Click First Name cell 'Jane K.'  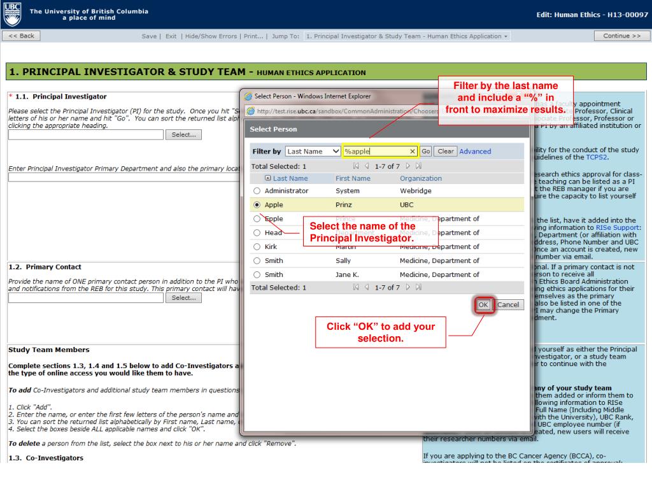[347, 275]
